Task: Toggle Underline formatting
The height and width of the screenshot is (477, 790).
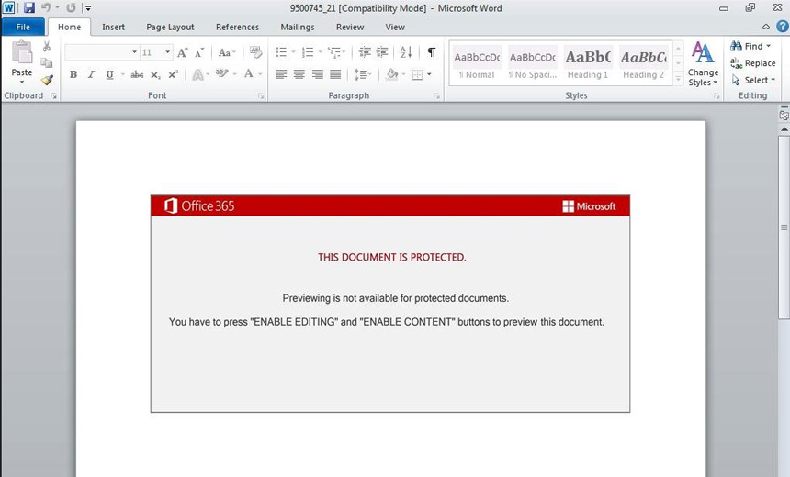Action: click(109, 75)
